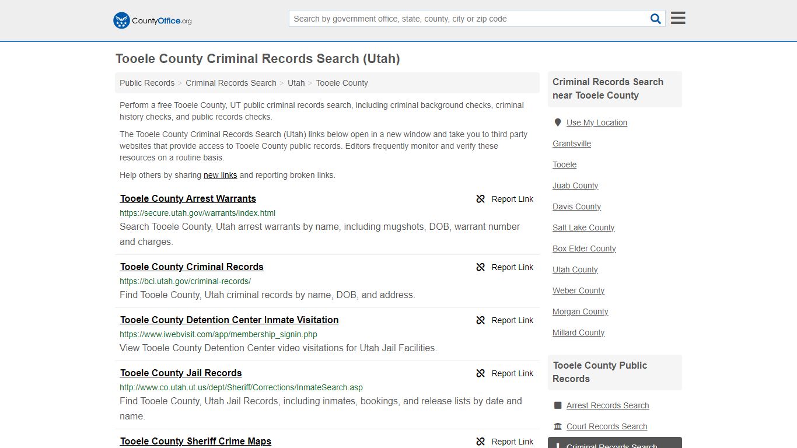Select Salt Lake County
Screen dimensions: 797x448
(583, 228)
